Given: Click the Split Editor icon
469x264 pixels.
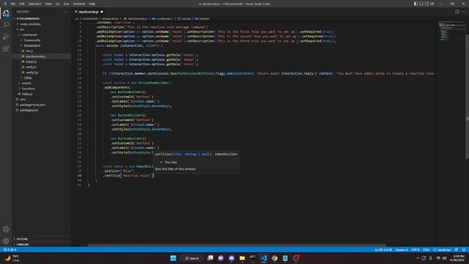Looking at the screenshot, I should point(457,12).
